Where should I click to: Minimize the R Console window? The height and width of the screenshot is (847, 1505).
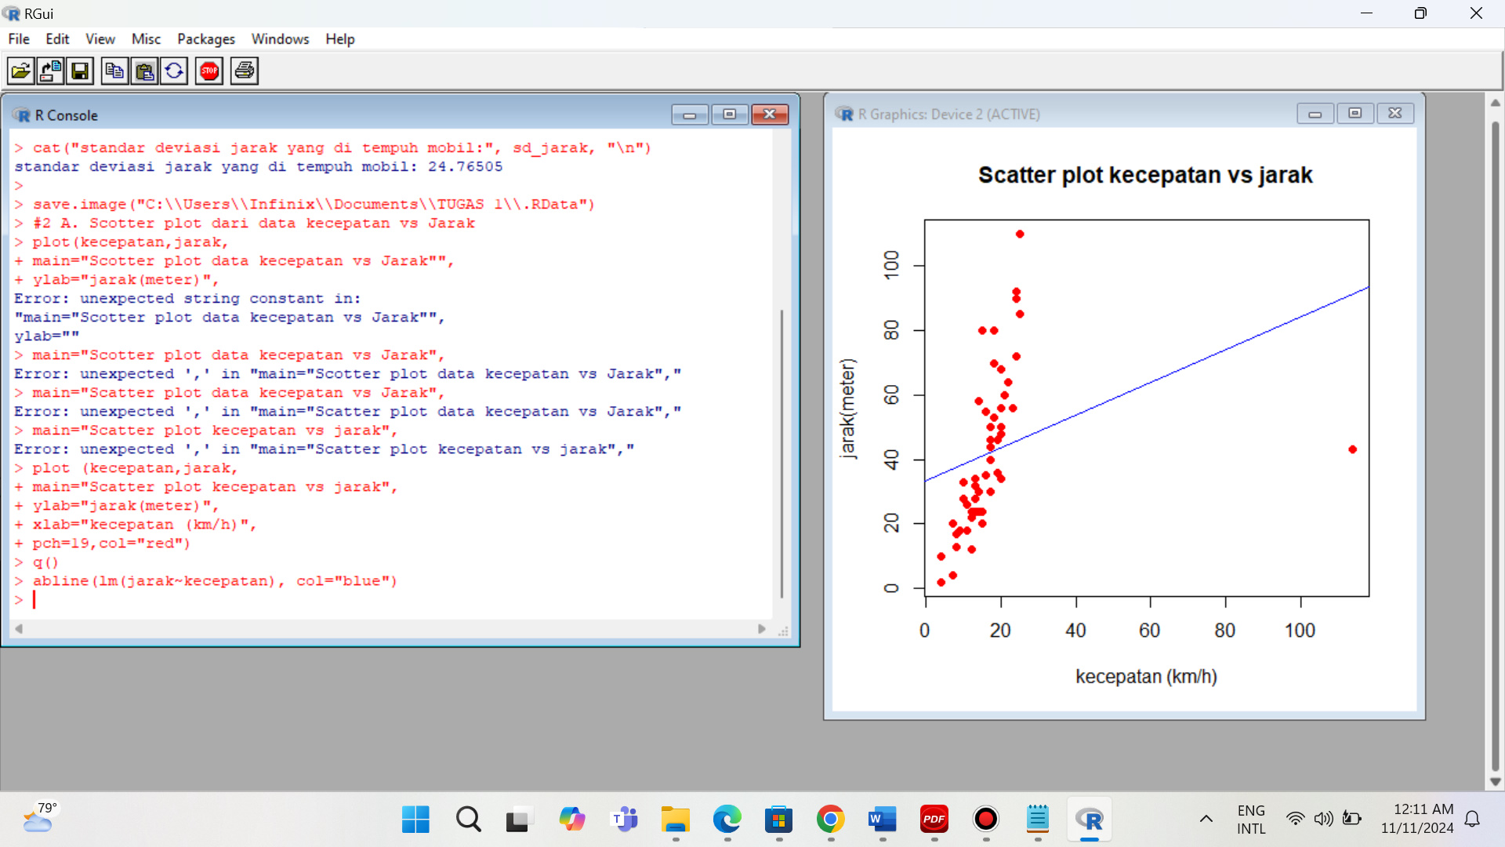tap(690, 115)
